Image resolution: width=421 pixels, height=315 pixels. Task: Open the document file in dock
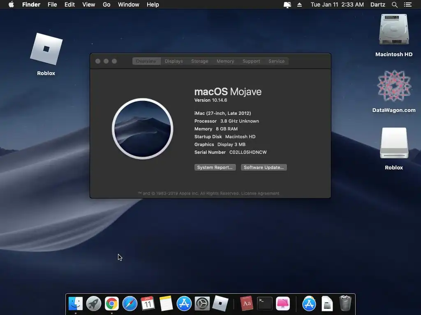(x=327, y=304)
